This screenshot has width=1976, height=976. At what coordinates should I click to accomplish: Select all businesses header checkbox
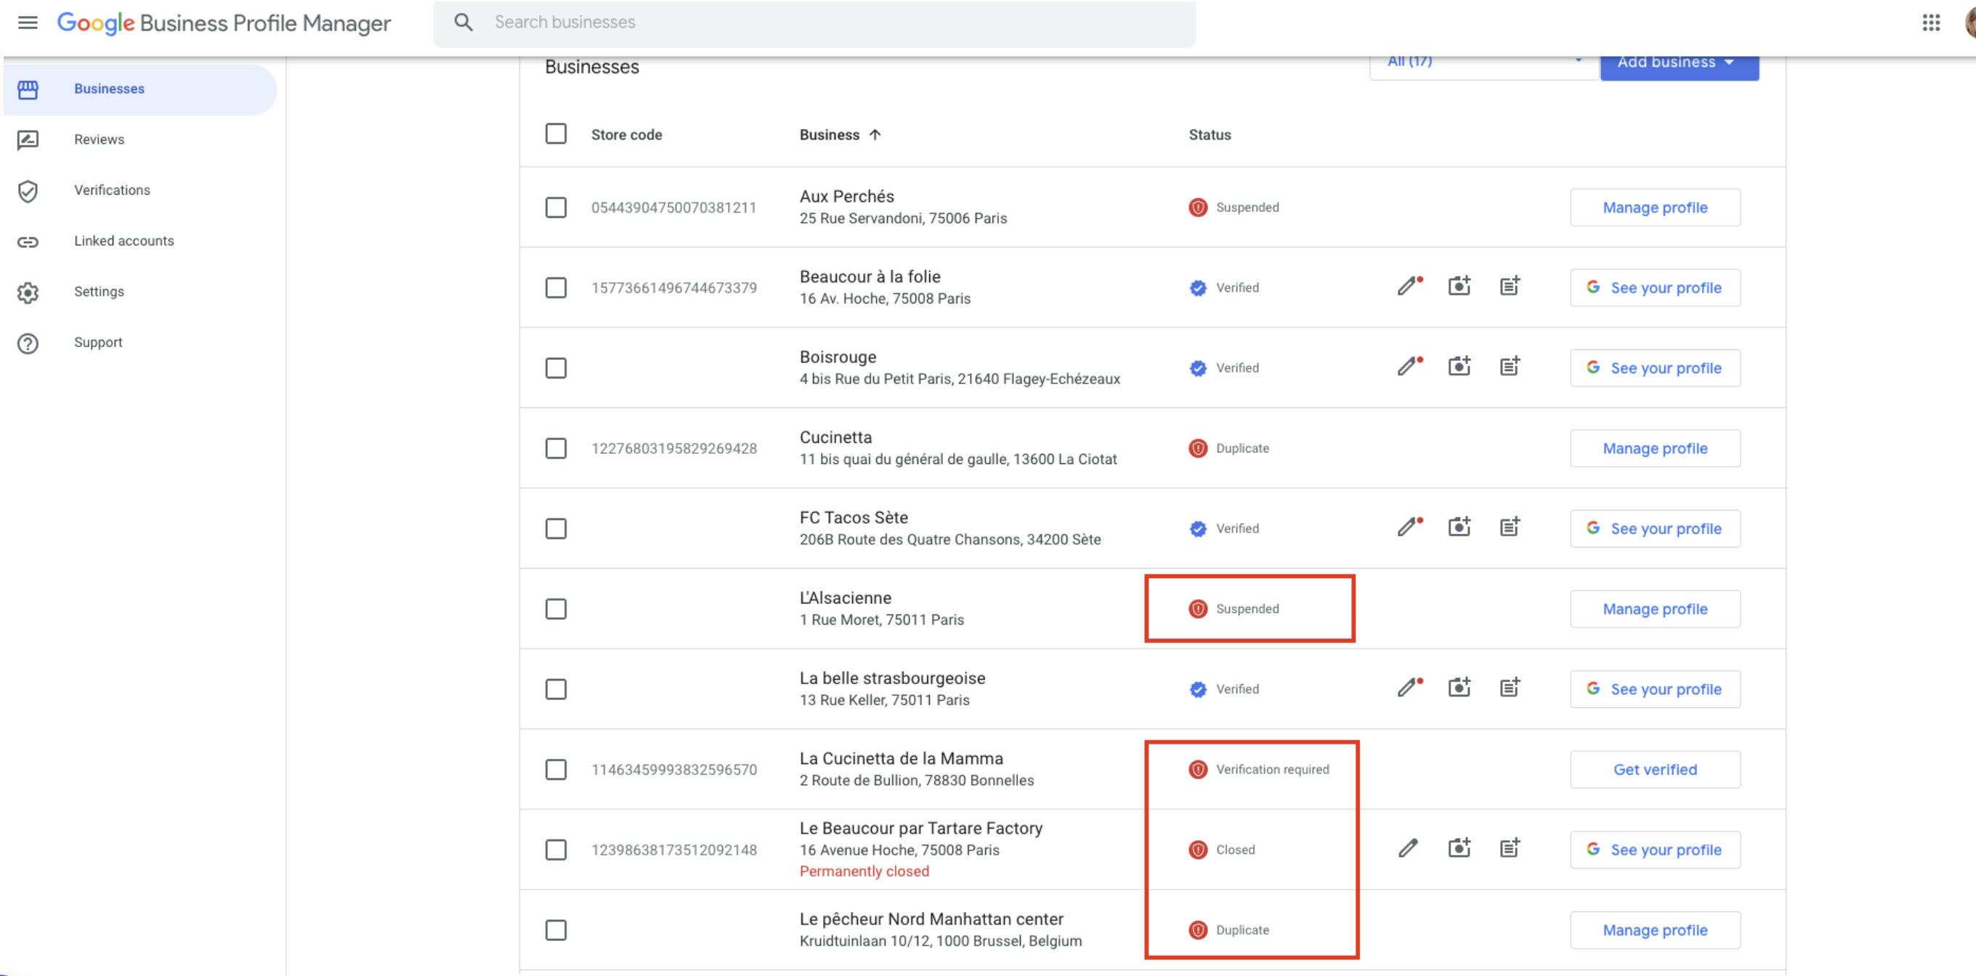[555, 134]
